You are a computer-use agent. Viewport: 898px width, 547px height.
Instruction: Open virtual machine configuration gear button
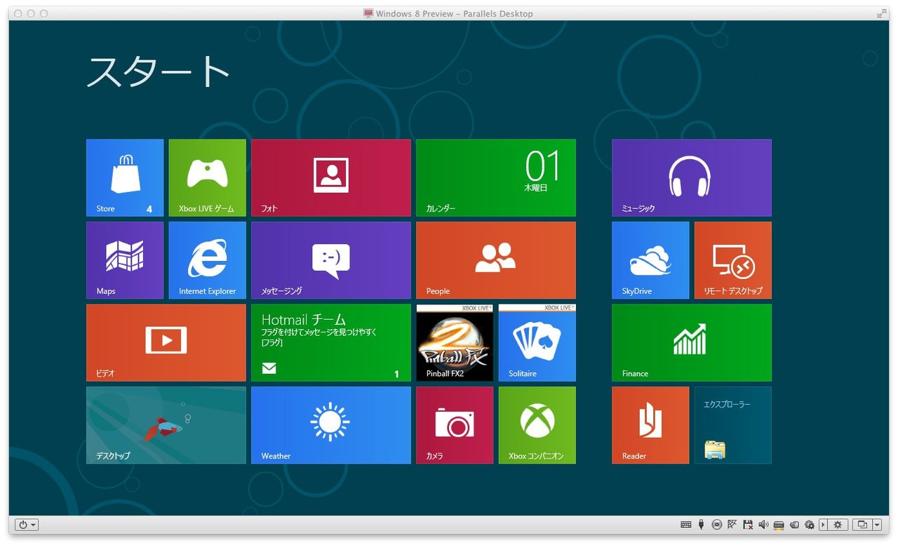pos(838,525)
